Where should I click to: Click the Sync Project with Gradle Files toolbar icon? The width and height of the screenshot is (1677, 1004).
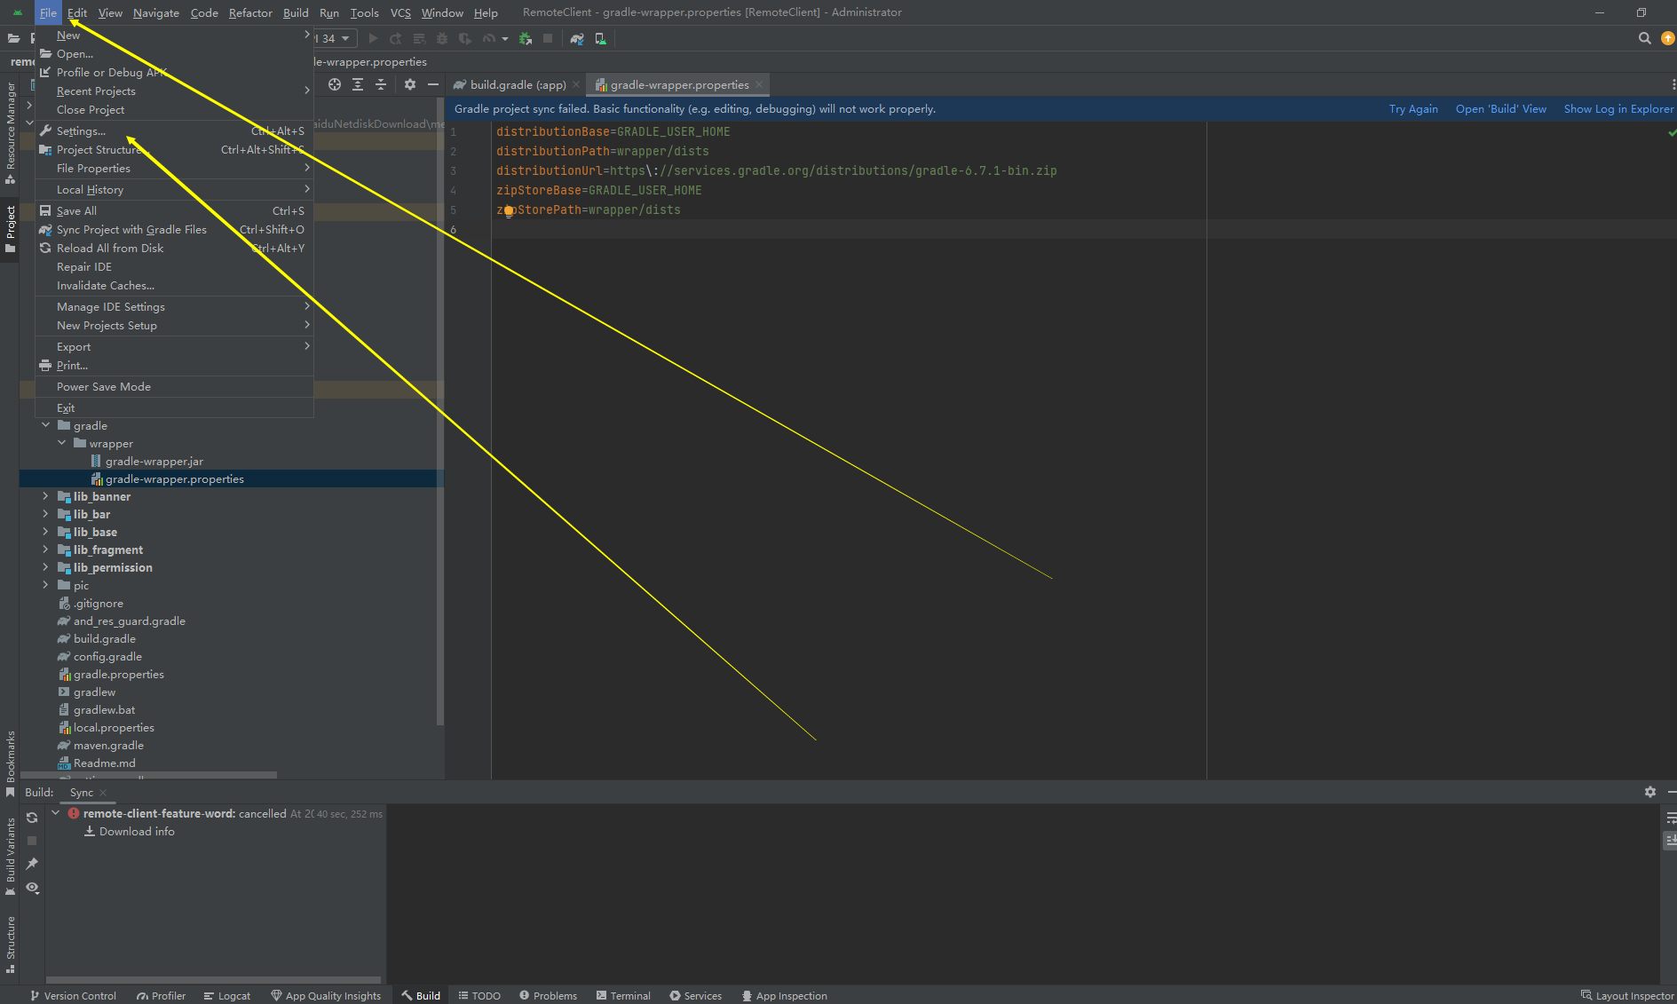(577, 38)
